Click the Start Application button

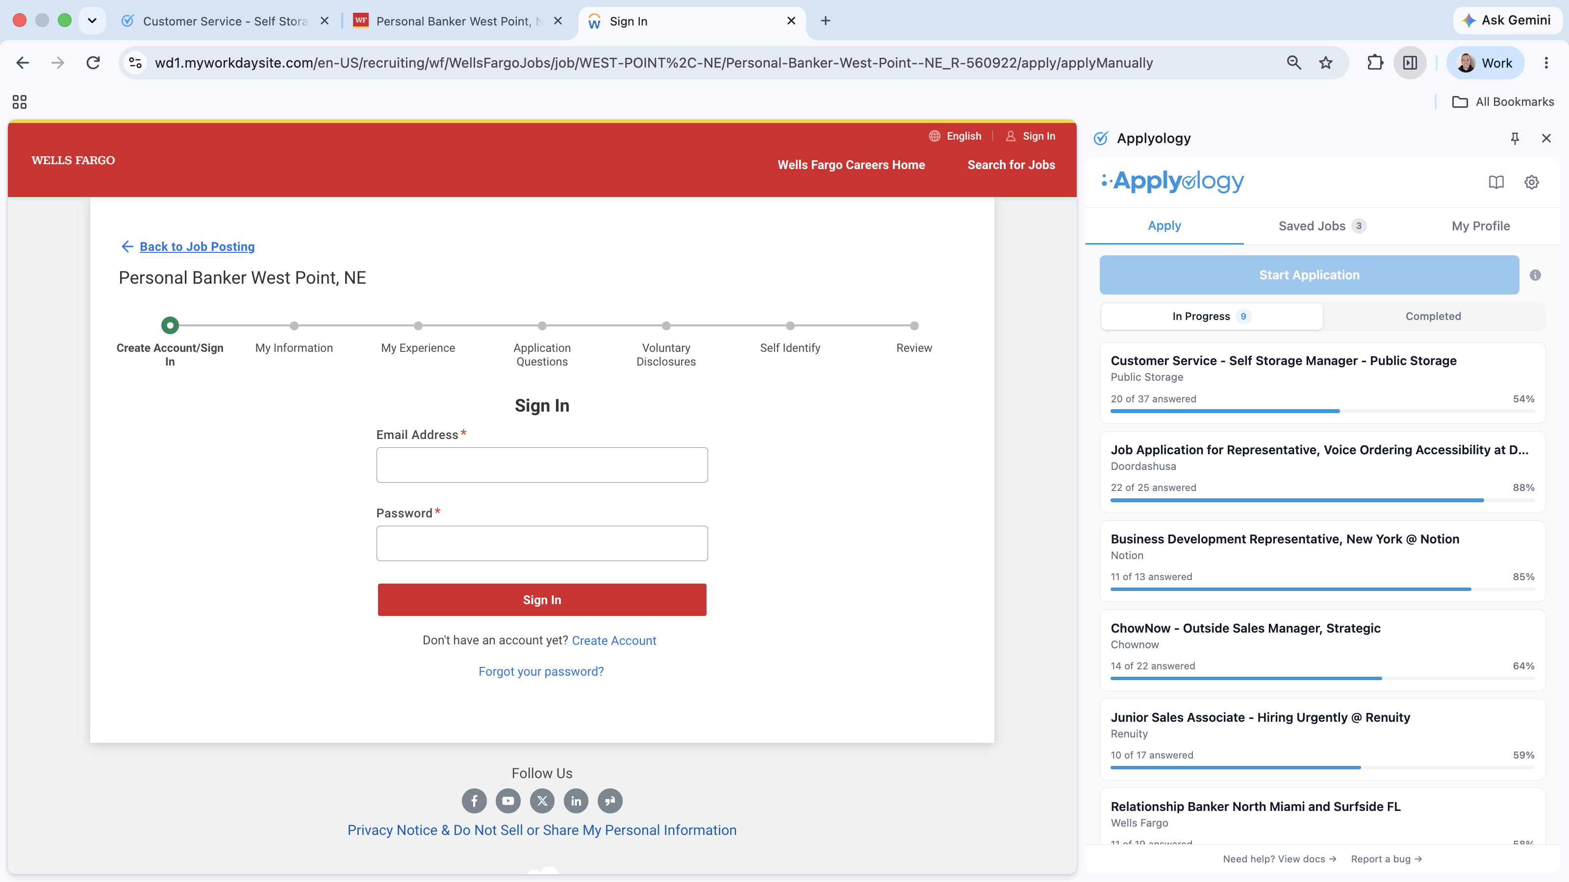[x=1309, y=275]
